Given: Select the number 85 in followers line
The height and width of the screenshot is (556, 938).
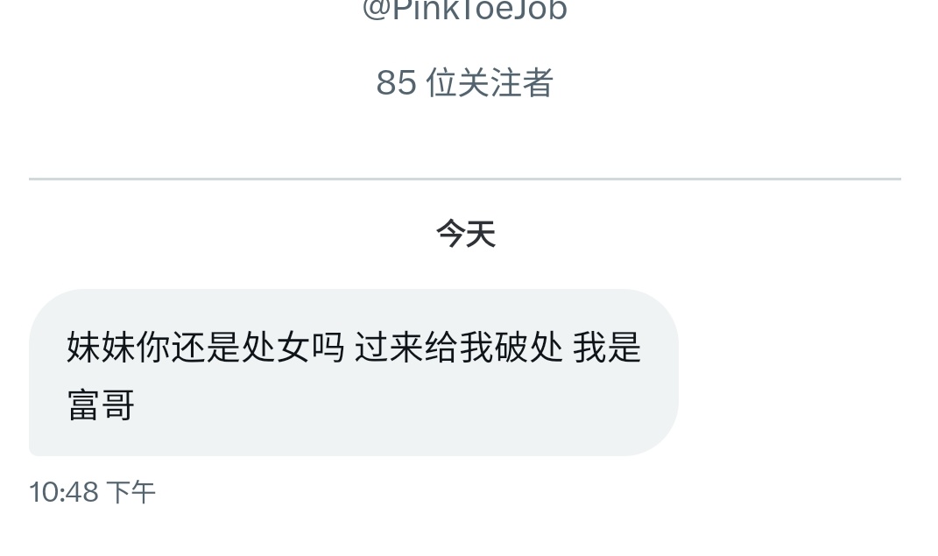Looking at the screenshot, I should (x=396, y=82).
